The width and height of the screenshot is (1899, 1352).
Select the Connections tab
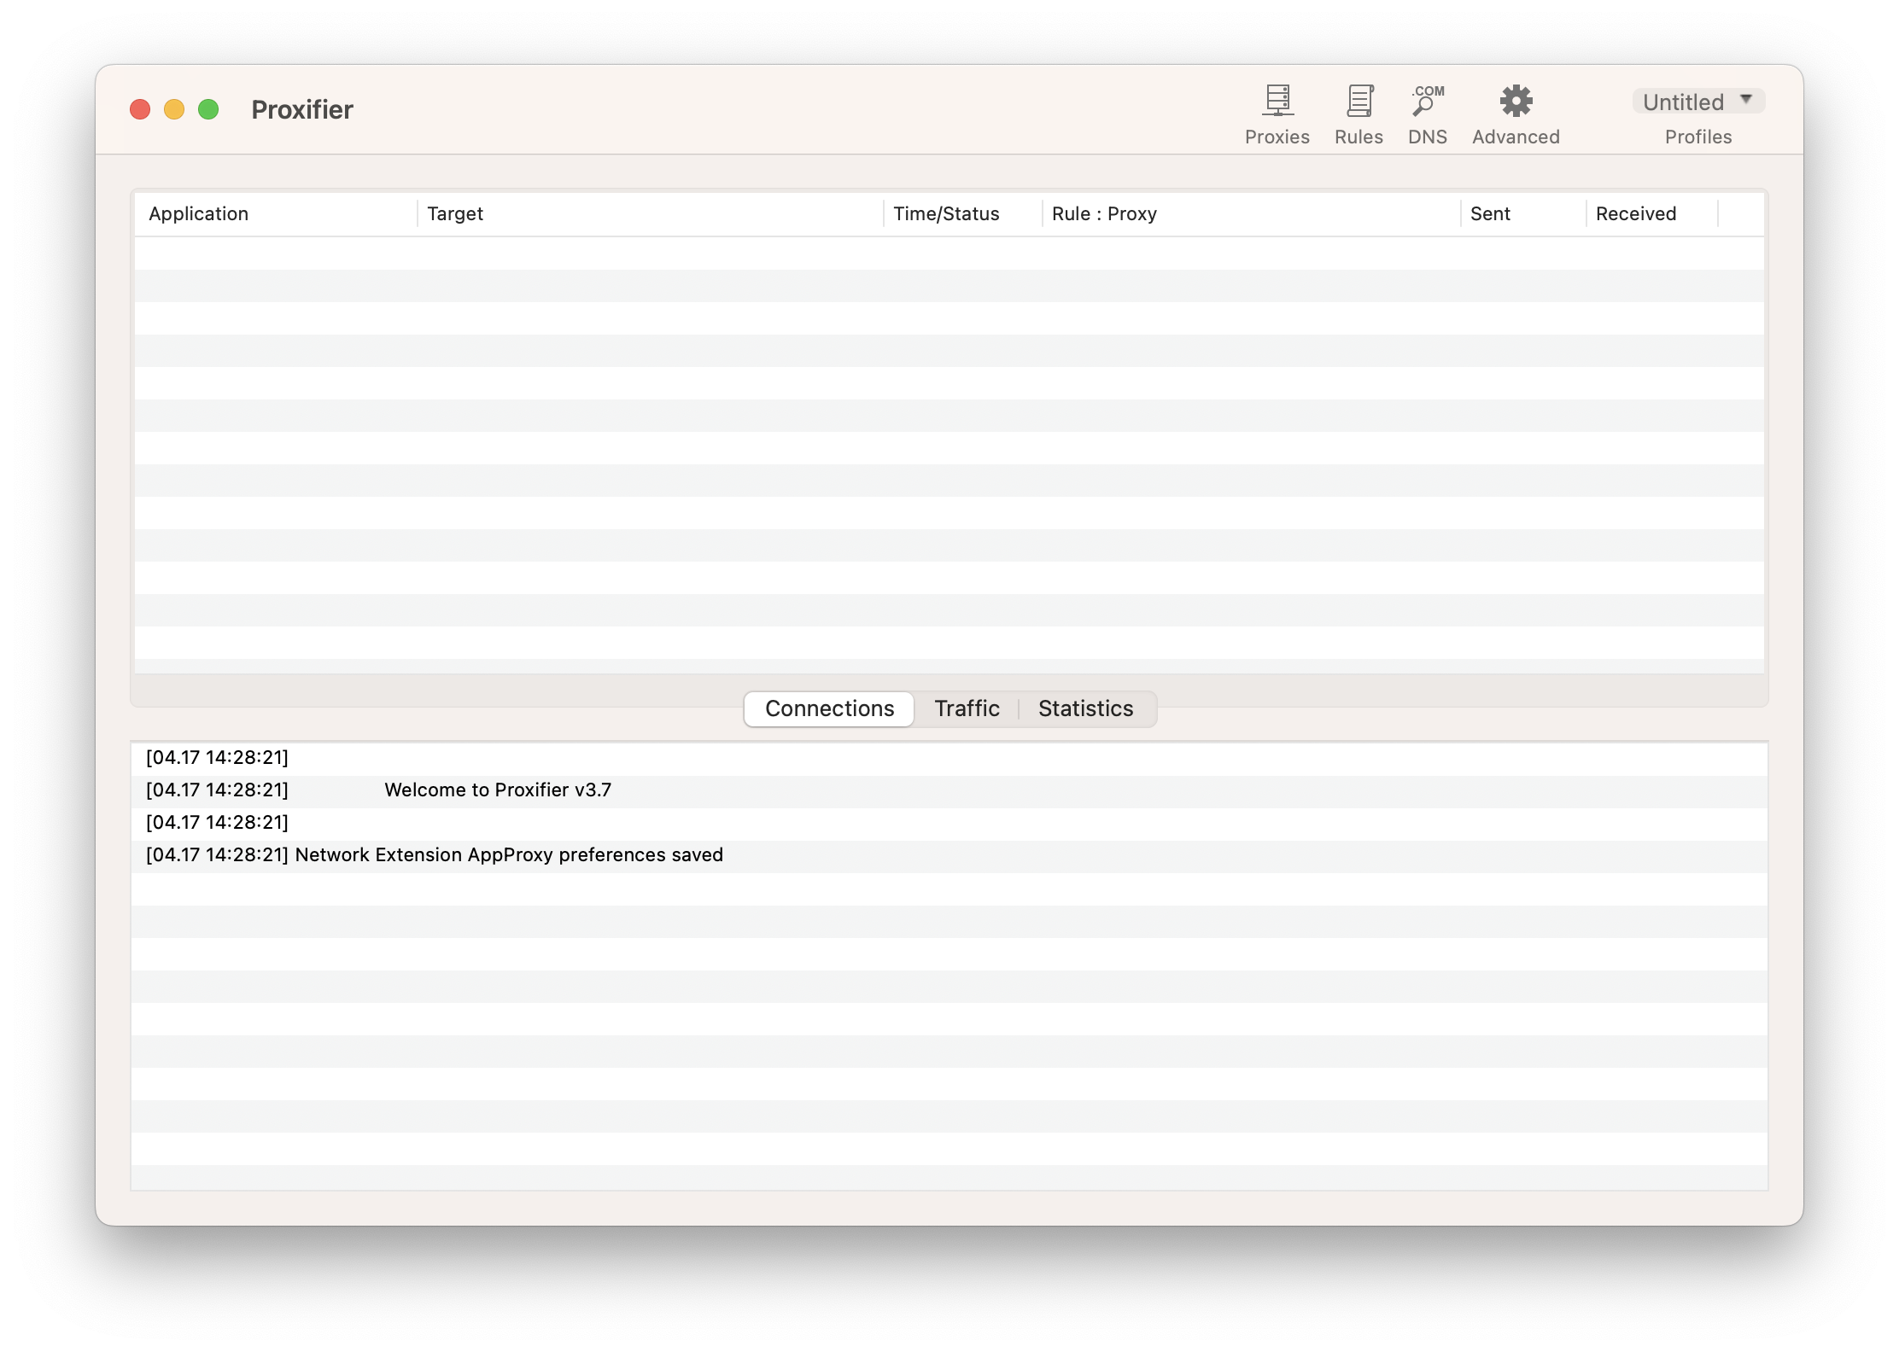[829, 708]
